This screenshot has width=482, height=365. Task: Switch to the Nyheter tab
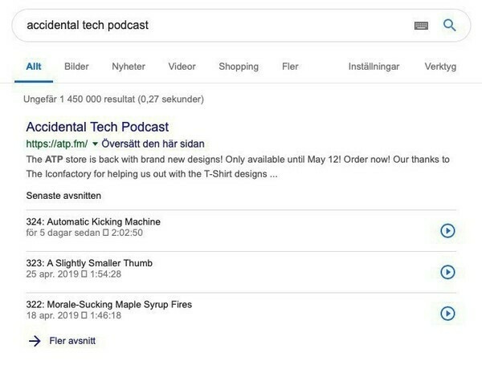pyautogui.click(x=129, y=67)
